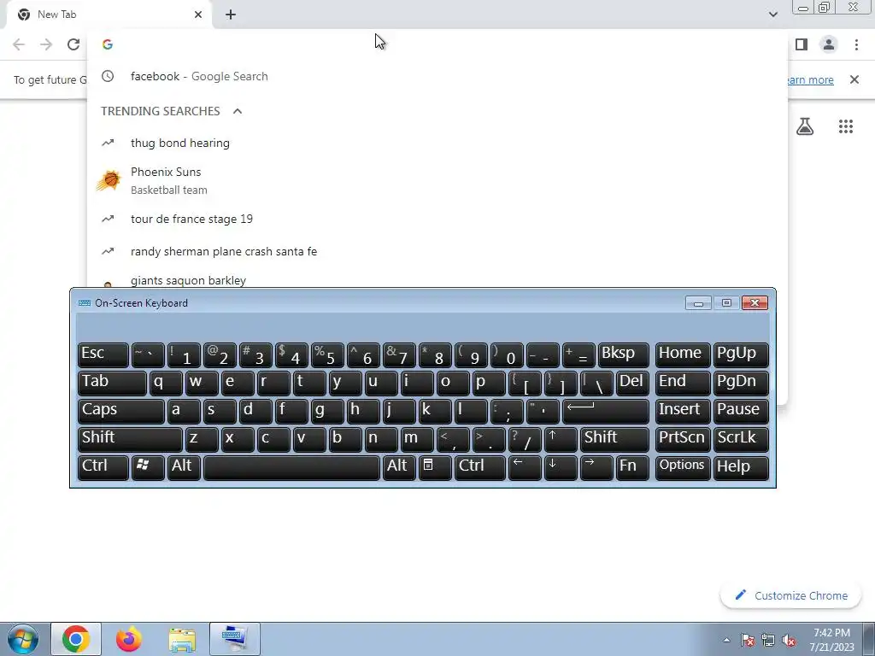Click the Bksp key
This screenshot has width=875, height=656.
point(623,354)
